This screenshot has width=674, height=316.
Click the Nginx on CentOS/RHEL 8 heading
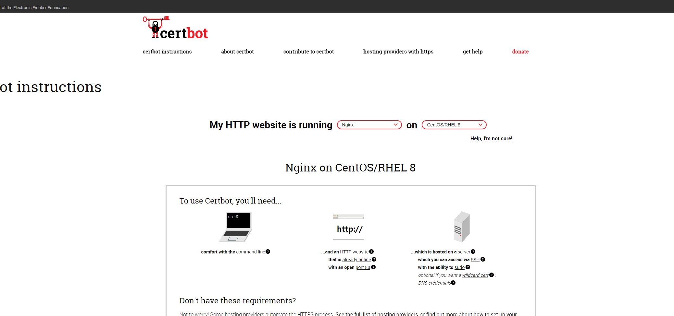(350, 168)
